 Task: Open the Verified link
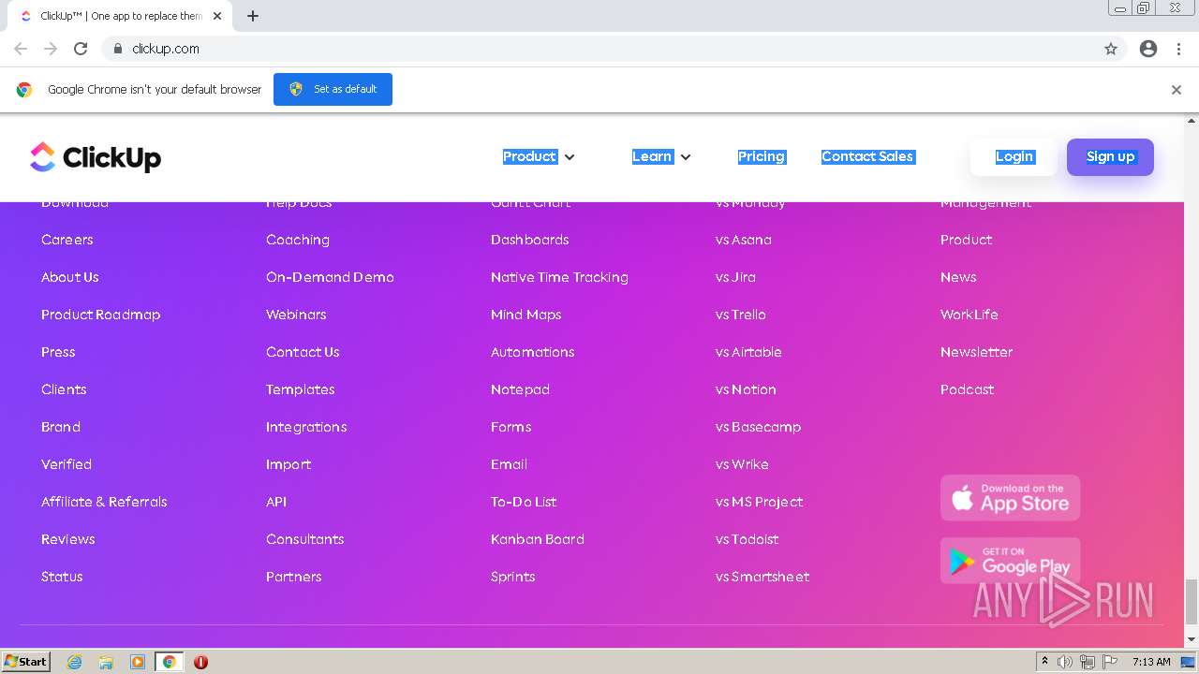click(x=67, y=464)
